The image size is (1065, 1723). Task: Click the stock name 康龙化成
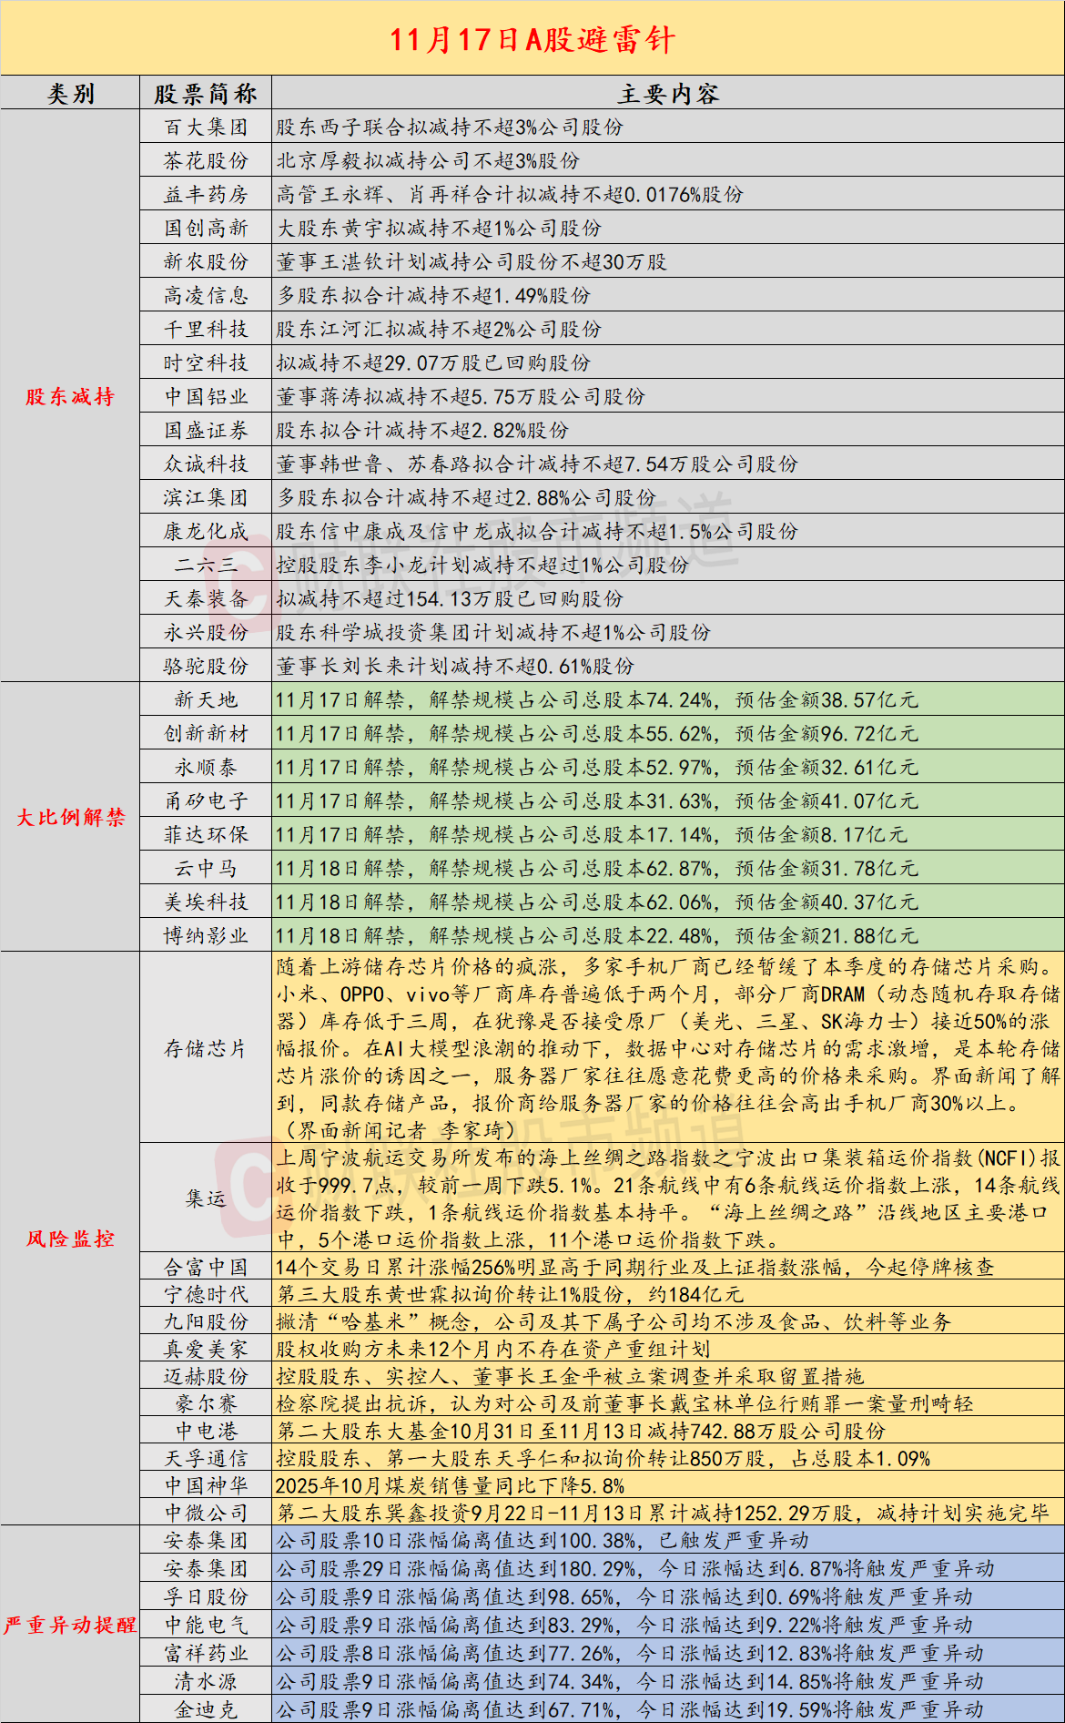click(x=206, y=532)
